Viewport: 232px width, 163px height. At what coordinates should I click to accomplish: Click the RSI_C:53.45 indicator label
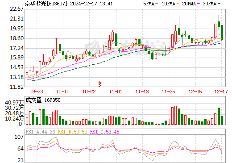point(105,132)
